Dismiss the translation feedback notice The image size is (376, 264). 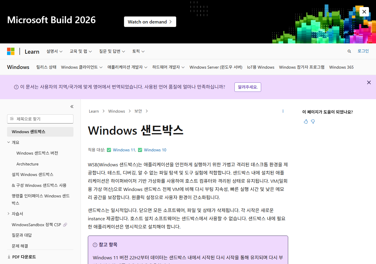click(369, 83)
